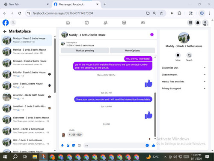The width and height of the screenshot is (214, 161).
Task: Expand the Privacy & support section
Action: [184, 88]
